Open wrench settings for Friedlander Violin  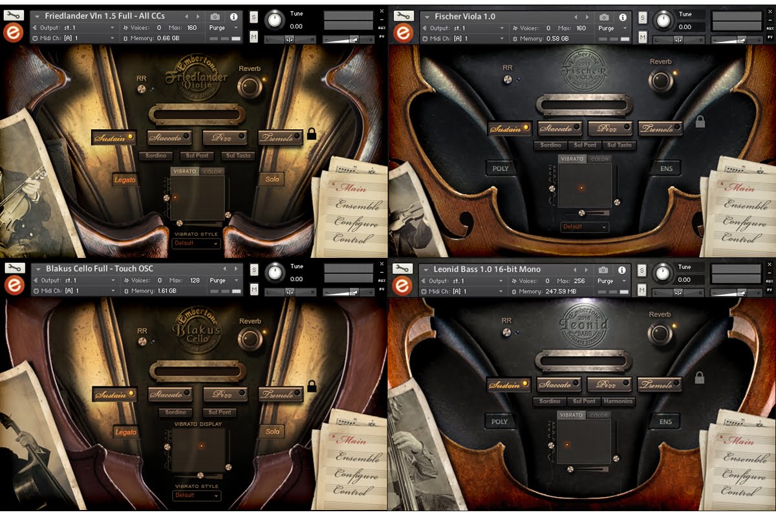pyautogui.click(x=14, y=16)
